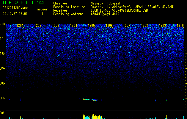Click the Receiving Location label
187x119 pixels.
[x=69, y=7]
